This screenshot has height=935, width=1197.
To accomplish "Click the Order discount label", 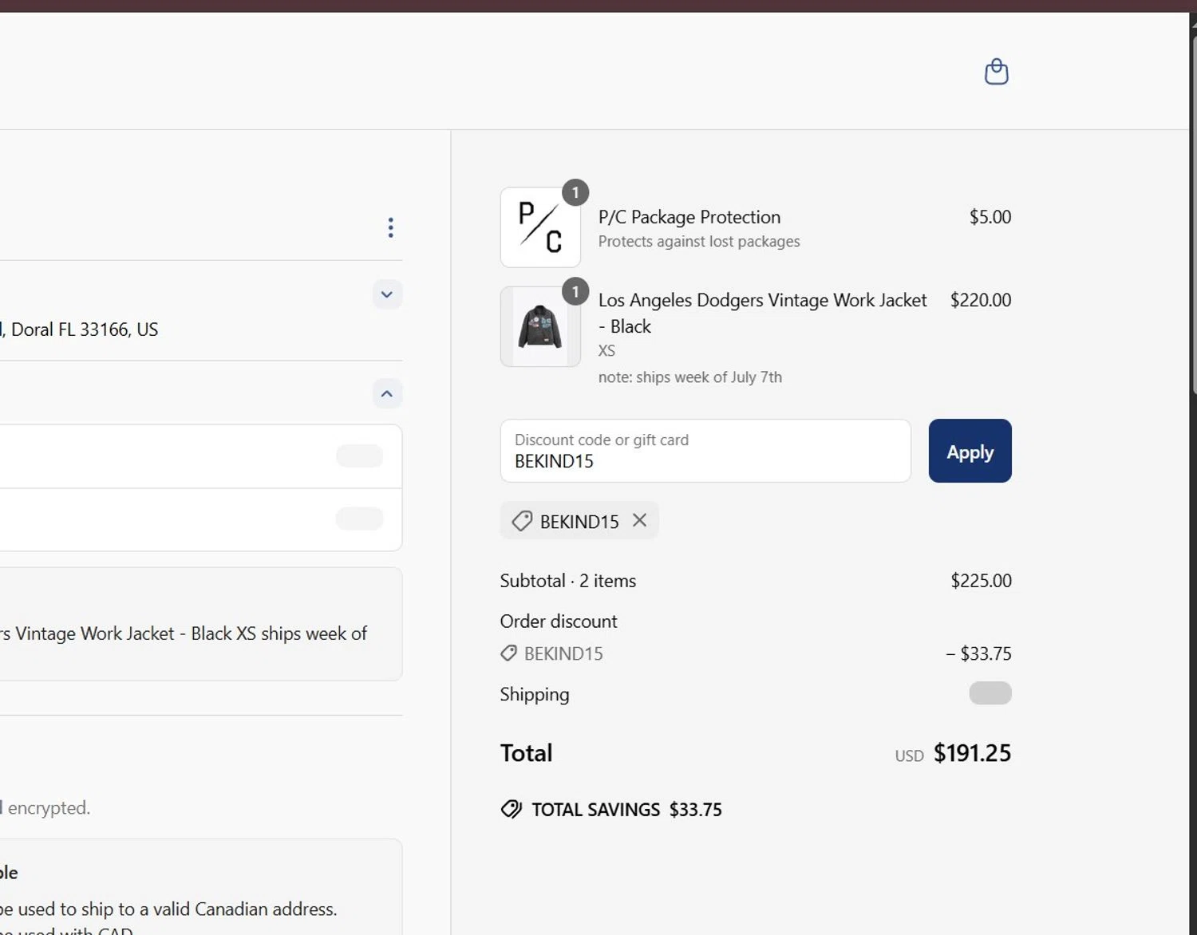I will [559, 621].
